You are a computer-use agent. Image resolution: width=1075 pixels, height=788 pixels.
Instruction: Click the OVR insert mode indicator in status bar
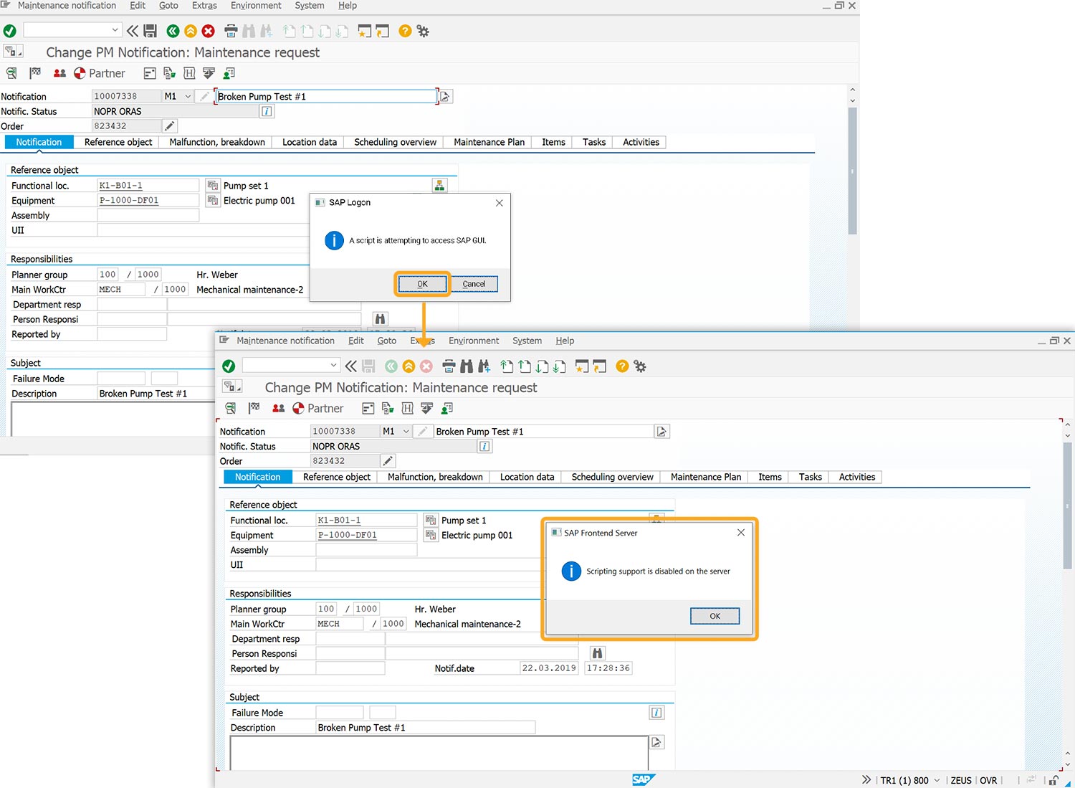click(x=988, y=780)
